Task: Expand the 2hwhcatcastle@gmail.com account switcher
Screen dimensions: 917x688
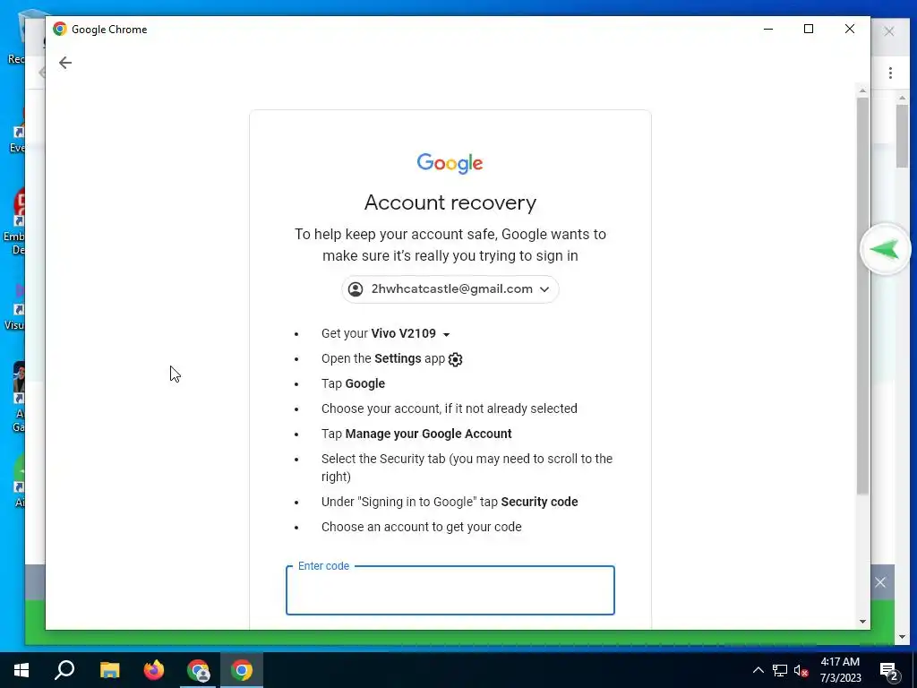Action: click(450, 289)
